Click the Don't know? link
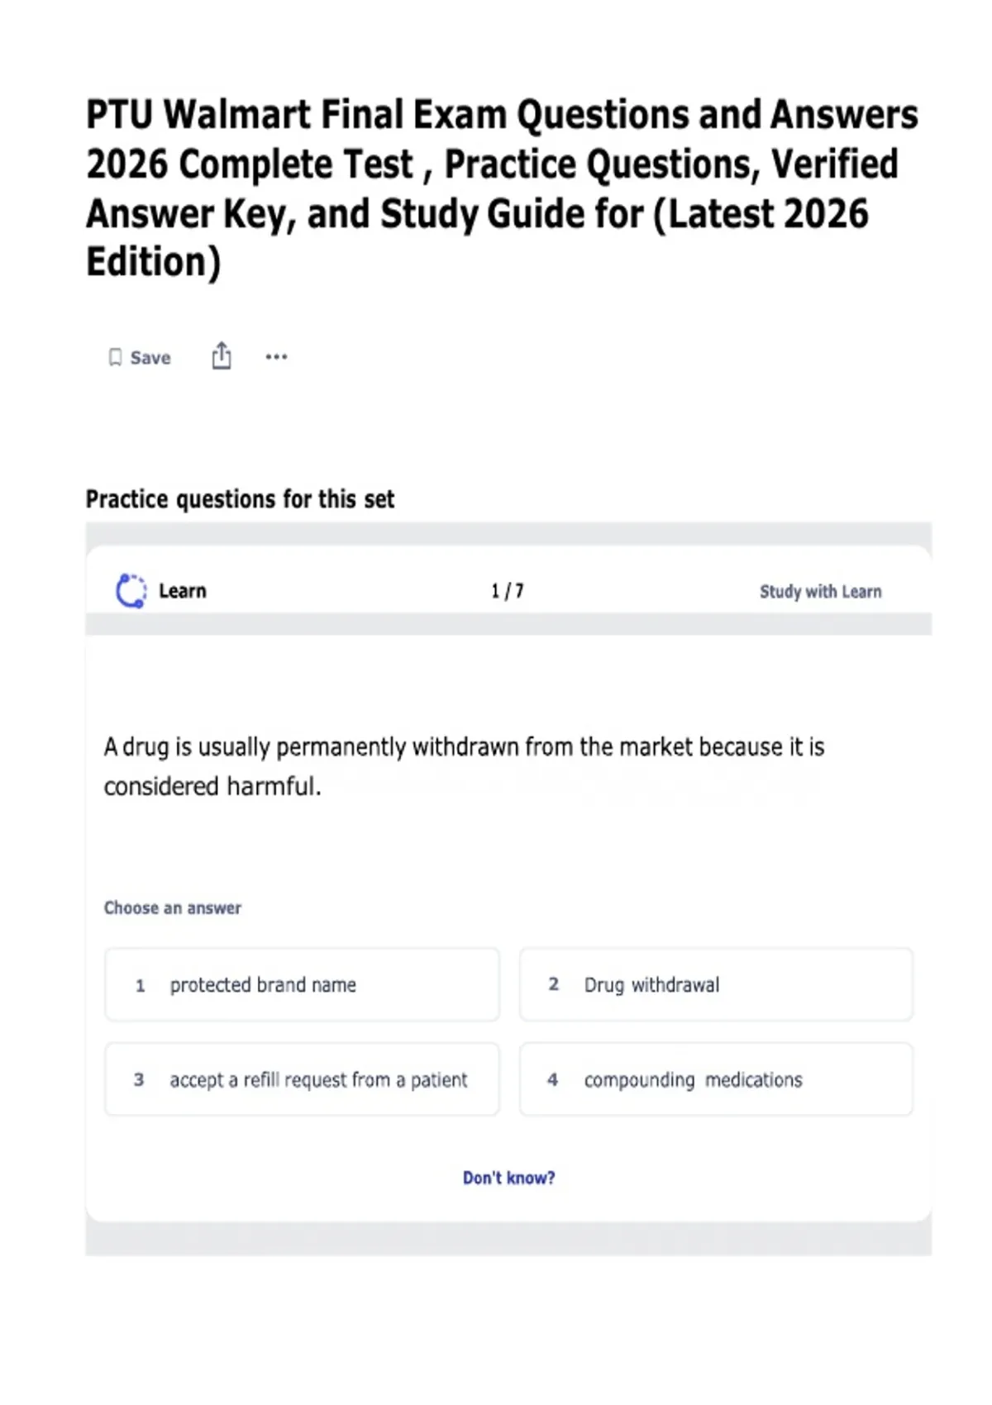Image resolution: width=992 pixels, height=1405 pixels. (508, 1178)
